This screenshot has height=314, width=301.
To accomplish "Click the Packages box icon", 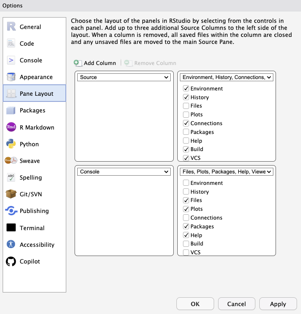I will (11, 110).
